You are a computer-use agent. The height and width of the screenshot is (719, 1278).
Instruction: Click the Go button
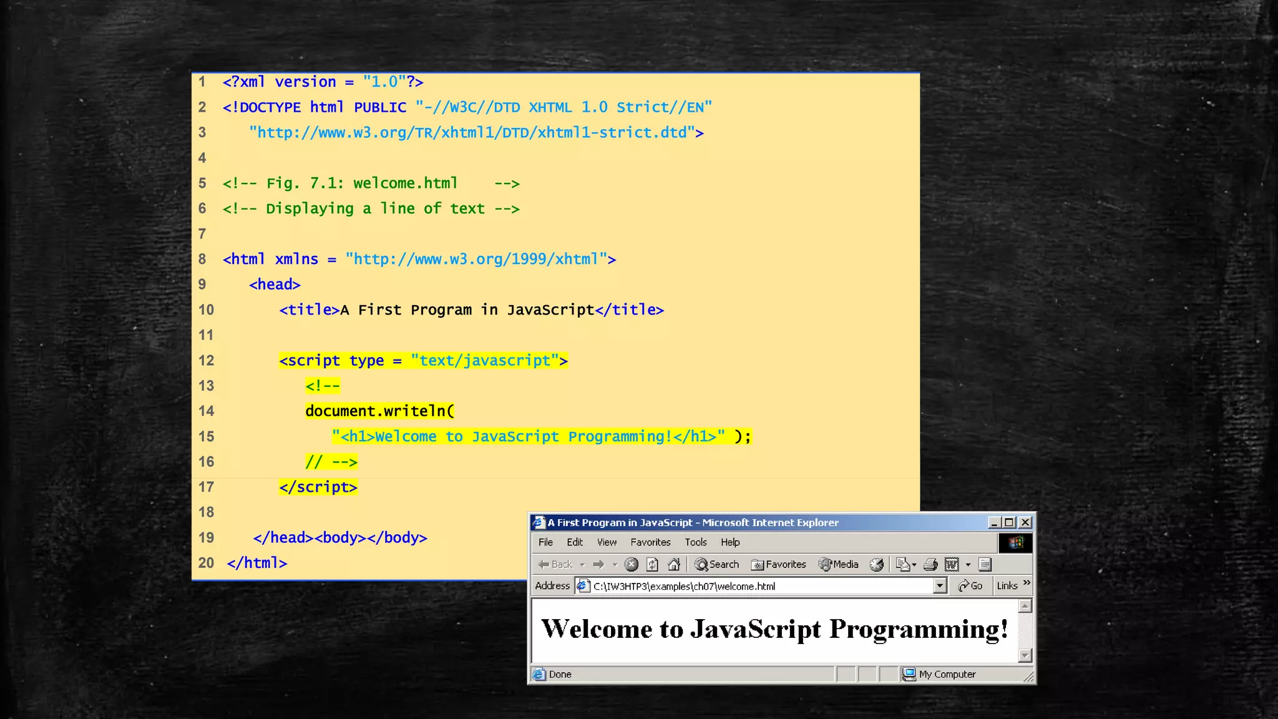970,585
